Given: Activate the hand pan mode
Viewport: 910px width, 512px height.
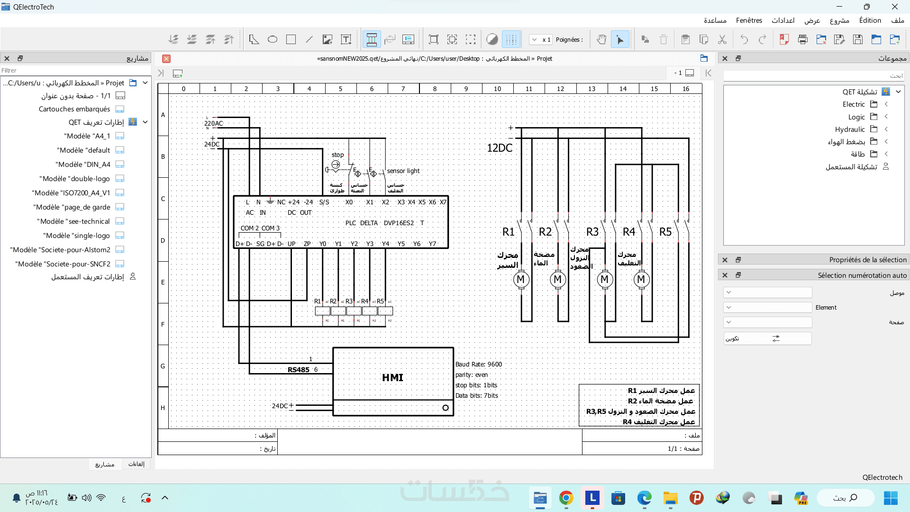Looking at the screenshot, I should click(601, 40).
